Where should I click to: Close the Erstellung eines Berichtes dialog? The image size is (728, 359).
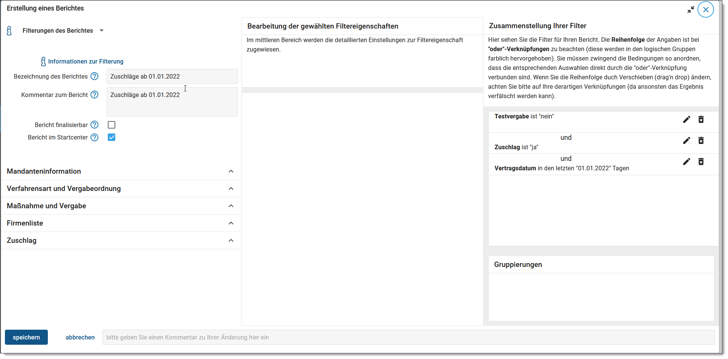coord(706,10)
